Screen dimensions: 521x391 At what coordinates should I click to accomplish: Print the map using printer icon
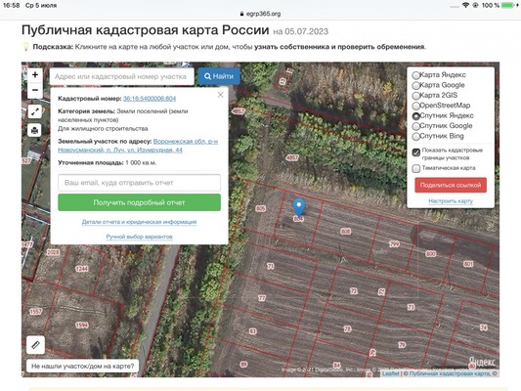click(x=35, y=131)
